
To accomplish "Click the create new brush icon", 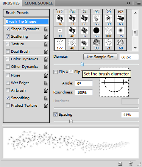I will coord(120,164).
